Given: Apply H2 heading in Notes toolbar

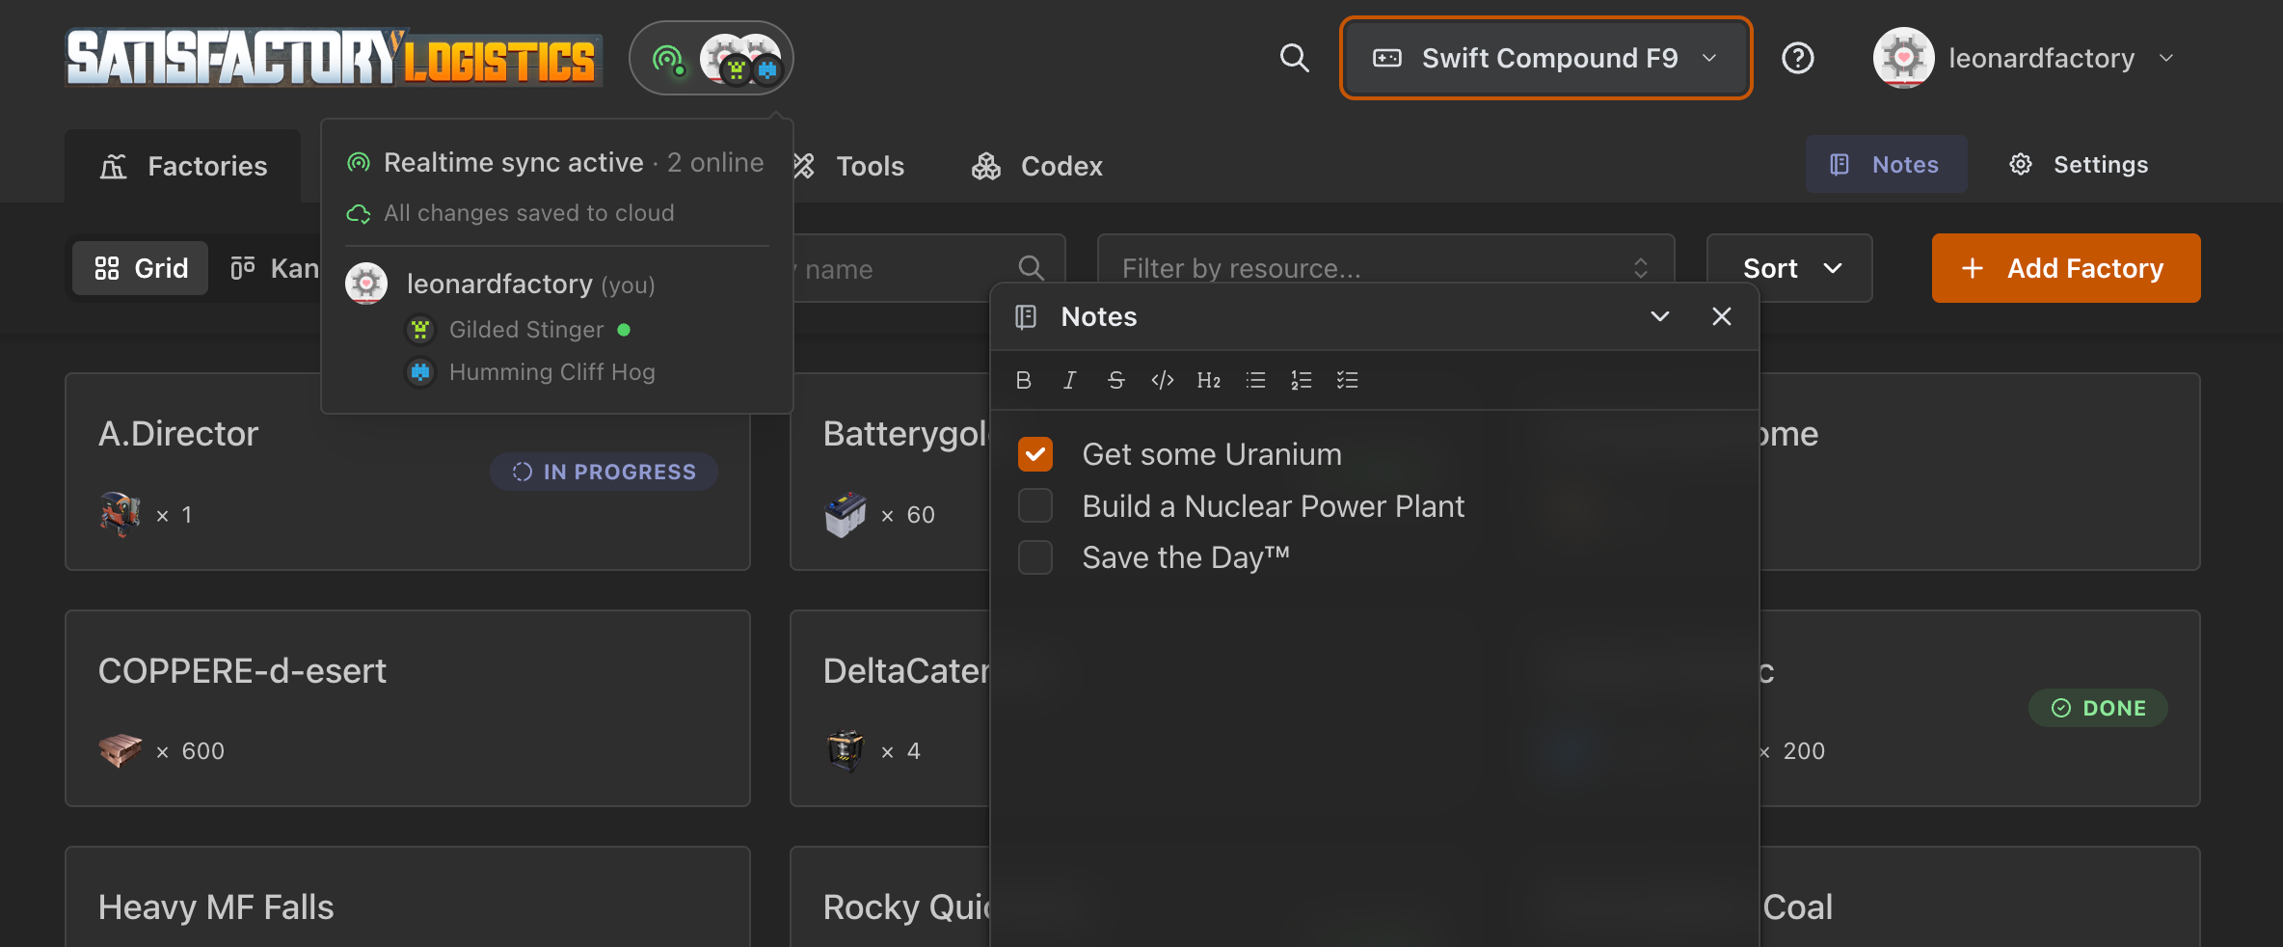Looking at the screenshot, I should coord(1208,380).
